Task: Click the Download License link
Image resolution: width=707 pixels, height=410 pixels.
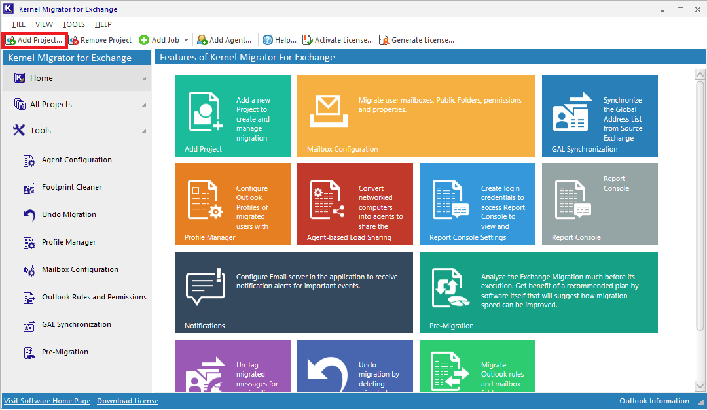Action: click(x=128, y=401)
